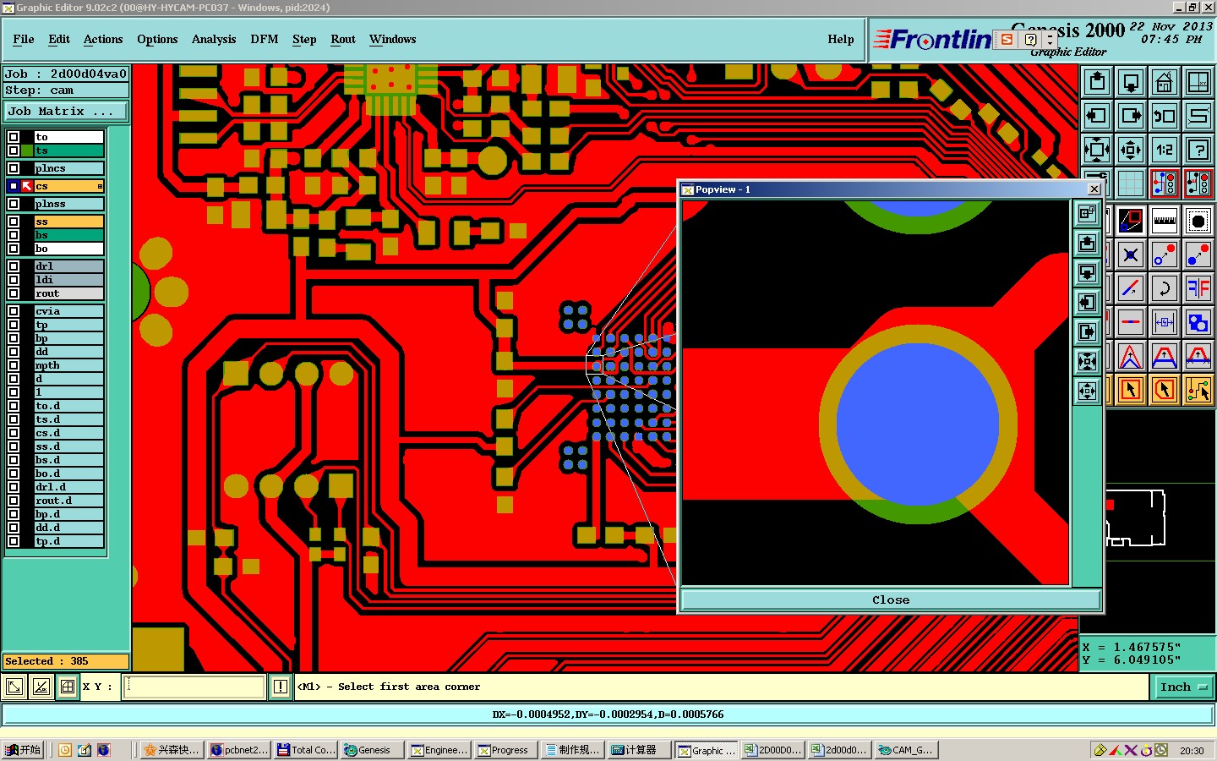1217x761 pixels.
Task: Click the horizontal red-blue line segment icon
Action: 1131,322
